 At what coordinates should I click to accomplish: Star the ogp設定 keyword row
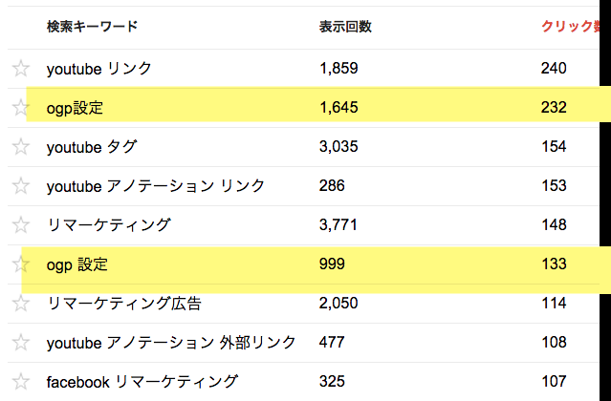(x=21, y=108)
